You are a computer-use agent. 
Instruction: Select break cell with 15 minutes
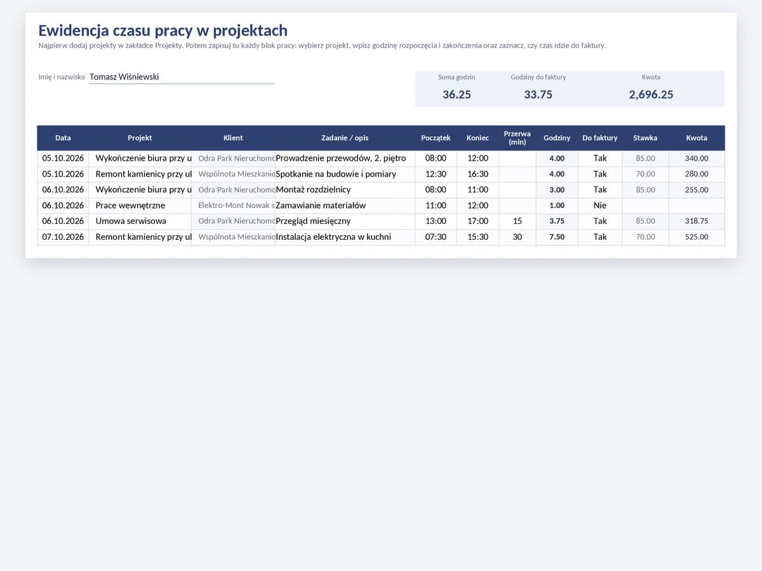pyautogui.click(x=517, y=221)
